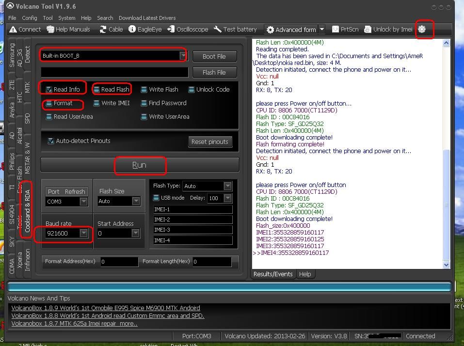Image resolution: width=464 pixels, height=346 pixels.
Task: Open the Flash Type Auto dropdown
Action: [x=227, y=186]
